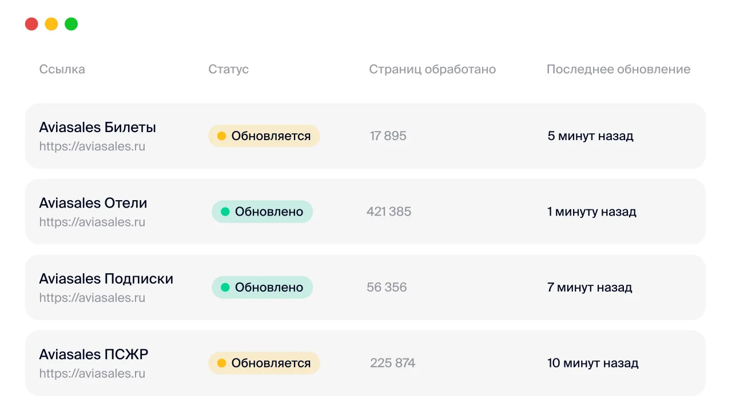Screen dimensions: 732x418
Task: Open the Aviasales ПСЖР row title
Action: [93, 355]
